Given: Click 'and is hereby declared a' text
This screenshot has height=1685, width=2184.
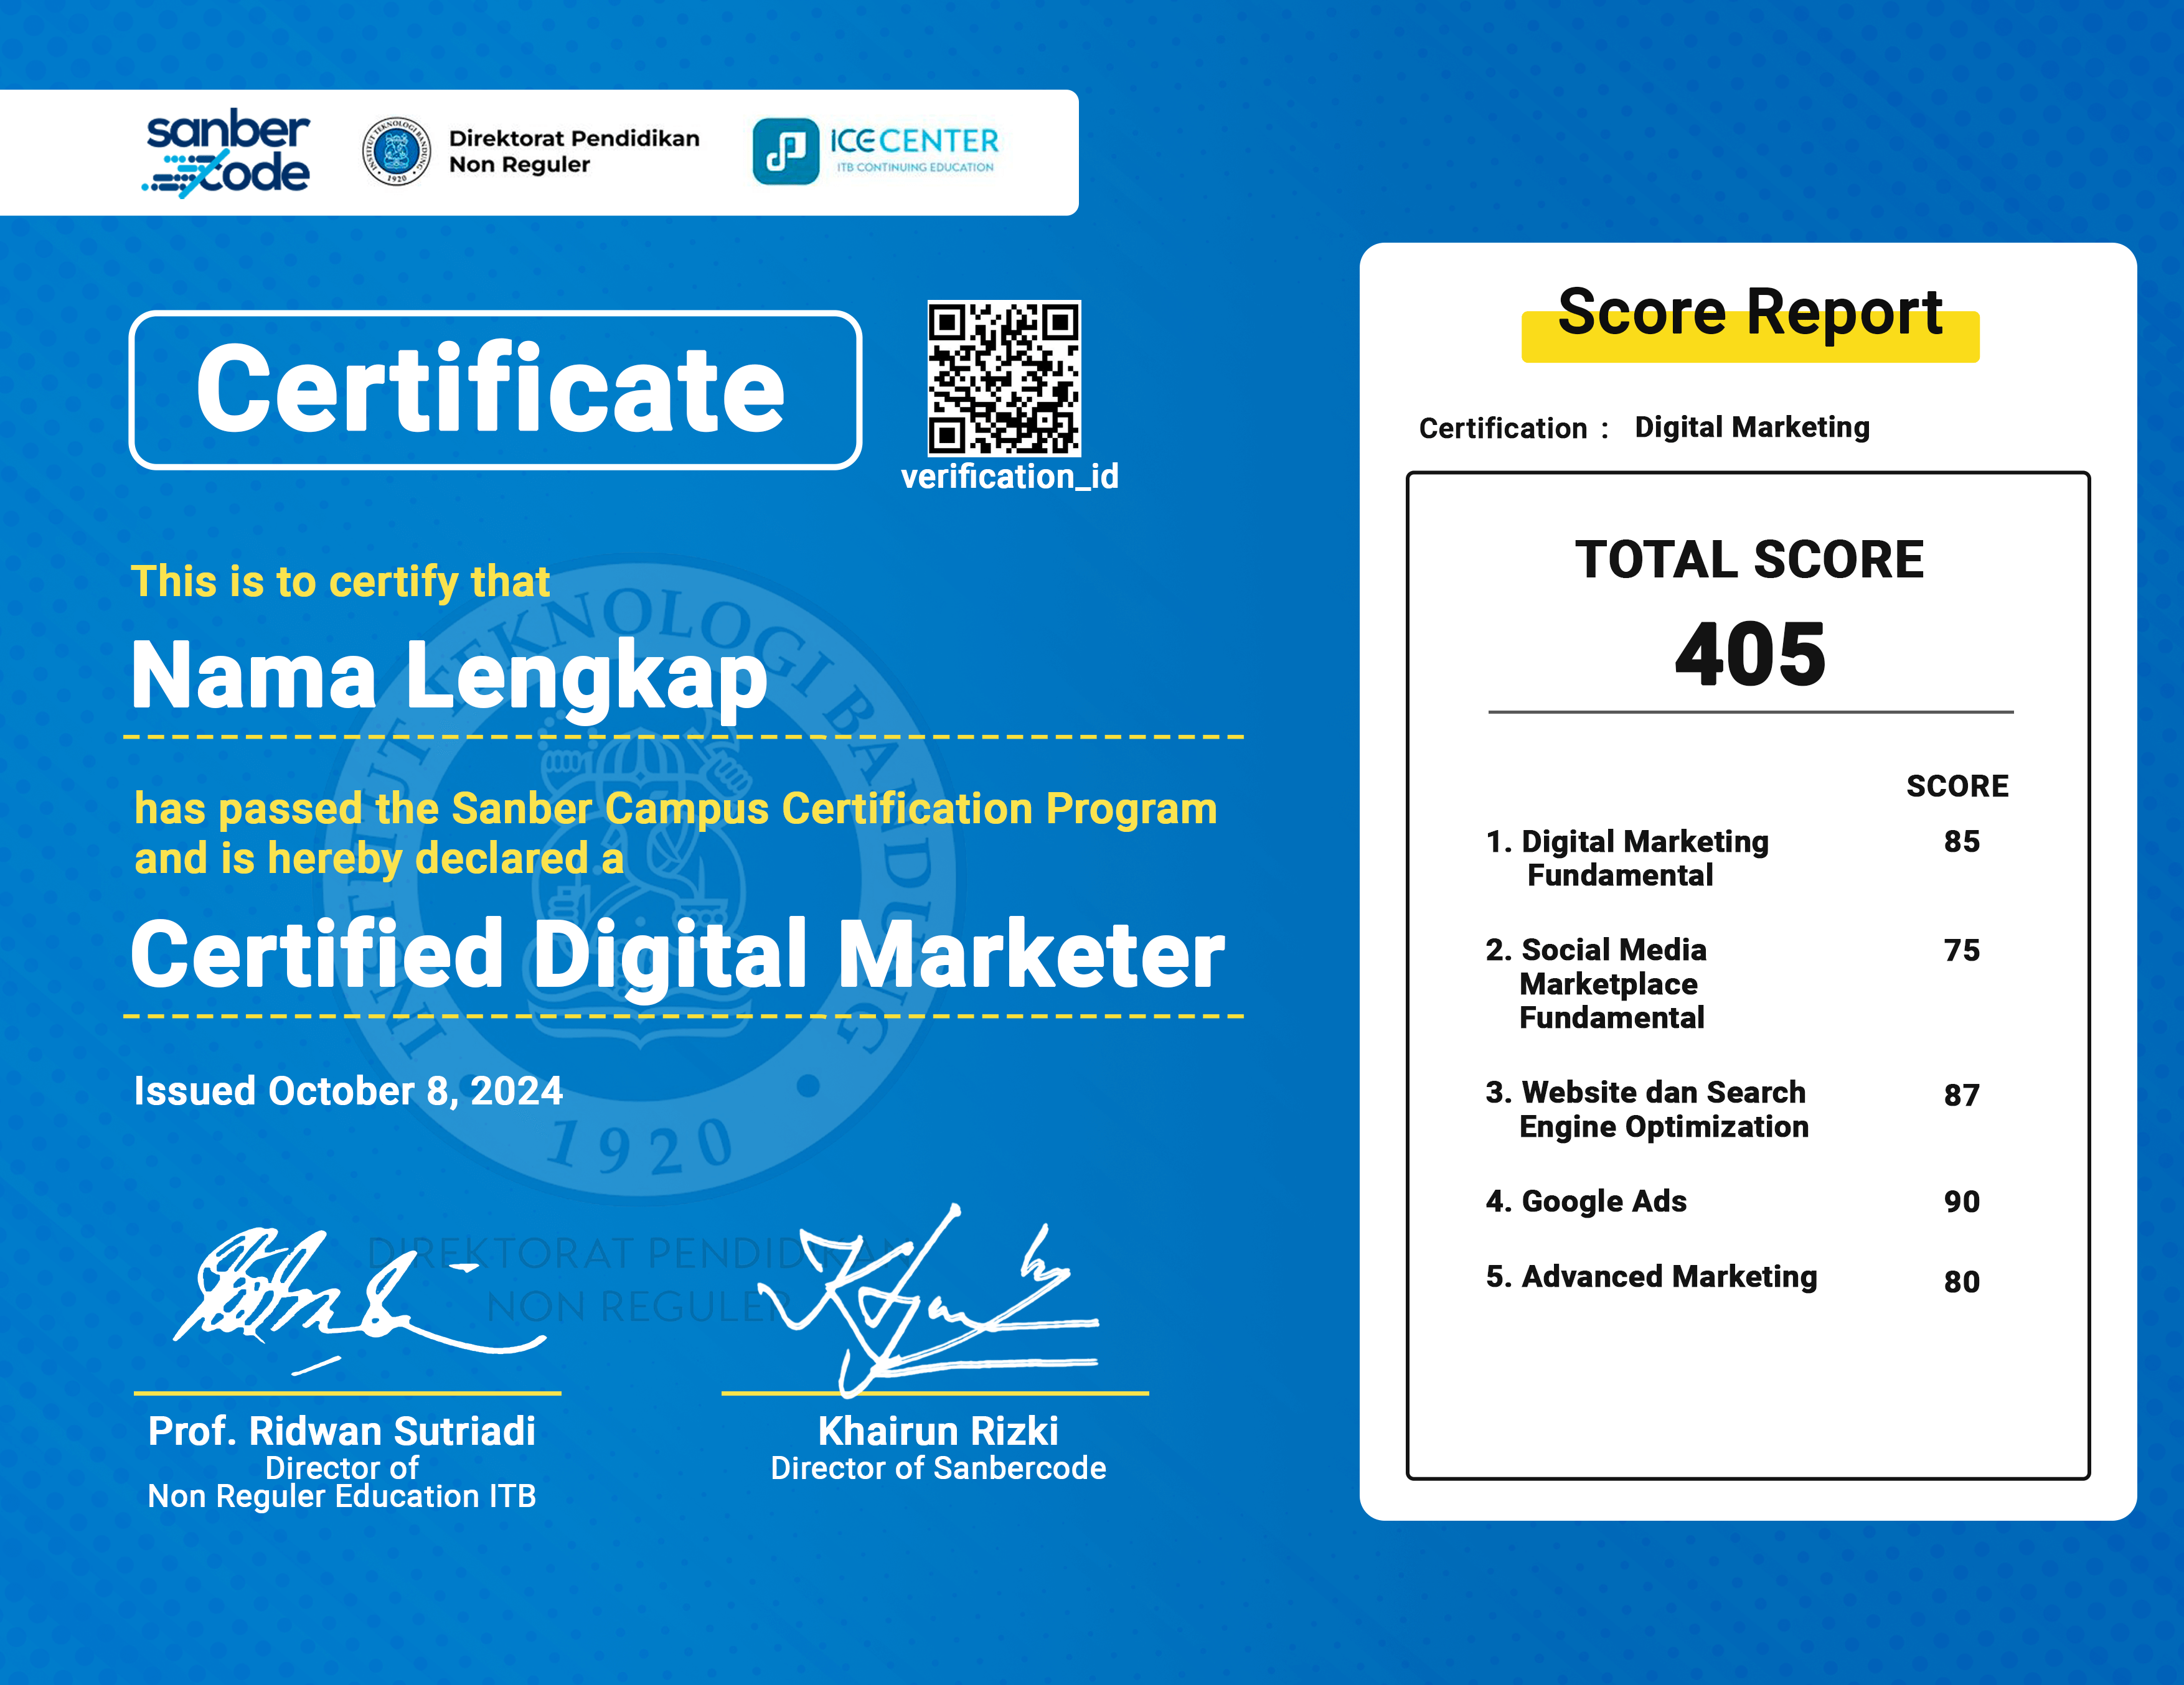Looking at the screenshot, I should (379, 859).
